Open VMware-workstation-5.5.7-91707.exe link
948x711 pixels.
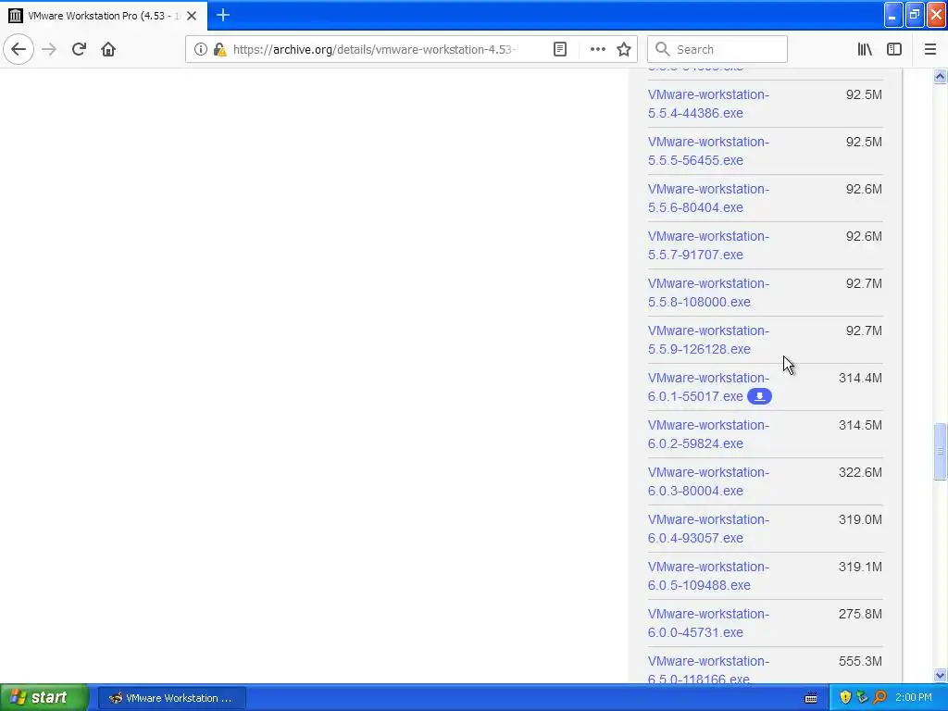click(708, 245)
